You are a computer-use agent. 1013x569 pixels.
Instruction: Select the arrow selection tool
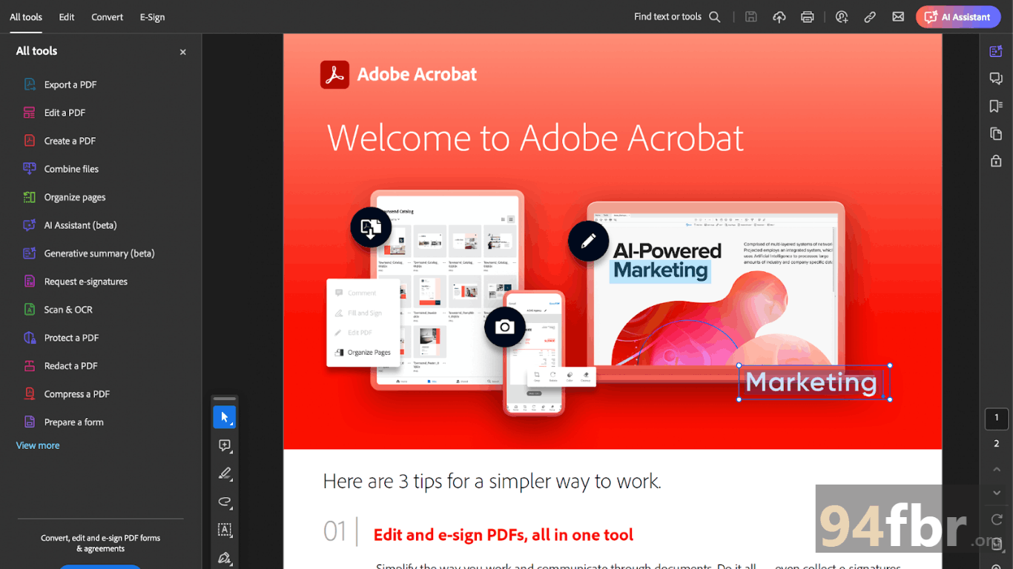(x=225, y=417)
